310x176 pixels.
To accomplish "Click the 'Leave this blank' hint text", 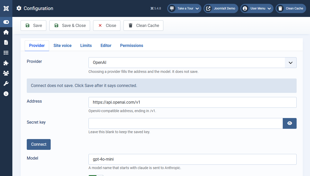I will 119,132.
